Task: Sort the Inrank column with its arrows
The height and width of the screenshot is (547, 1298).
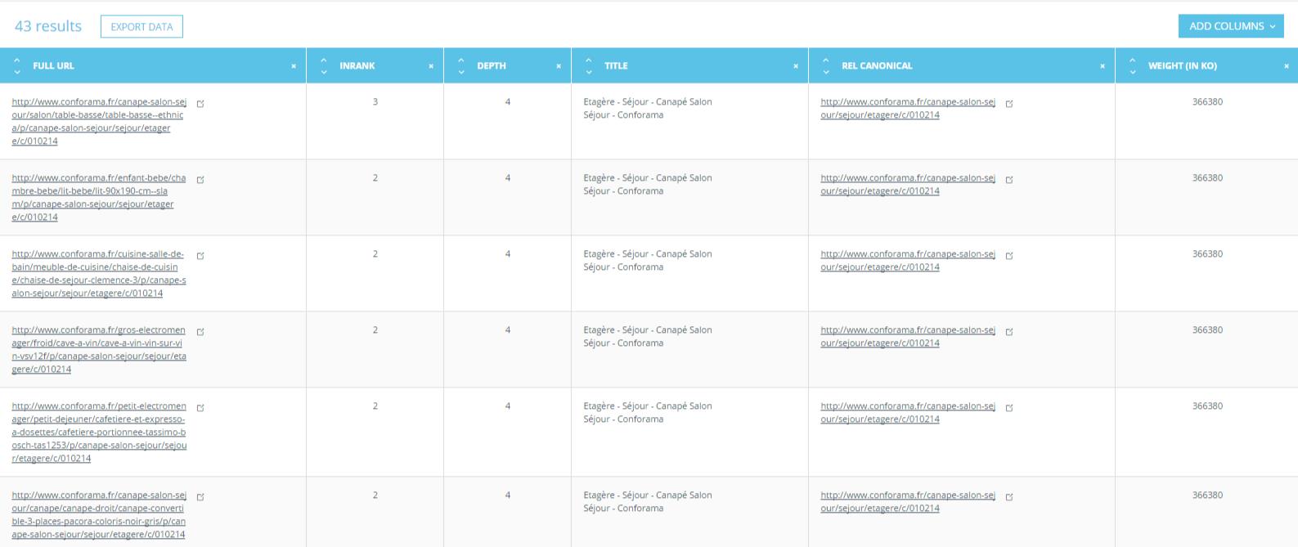Action: coord(324,65)
